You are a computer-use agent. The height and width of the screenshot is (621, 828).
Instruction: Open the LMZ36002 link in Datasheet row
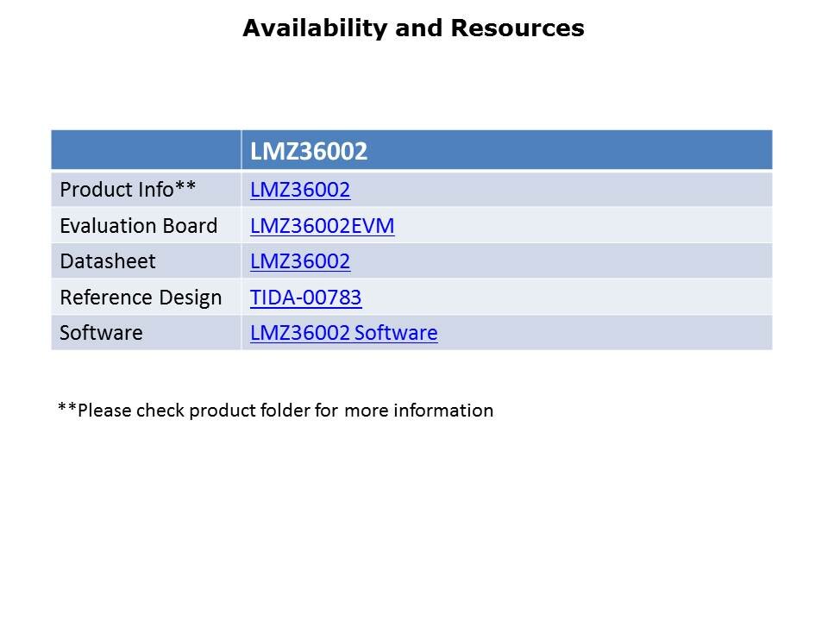pyautogui.click(x=299, y=261)
